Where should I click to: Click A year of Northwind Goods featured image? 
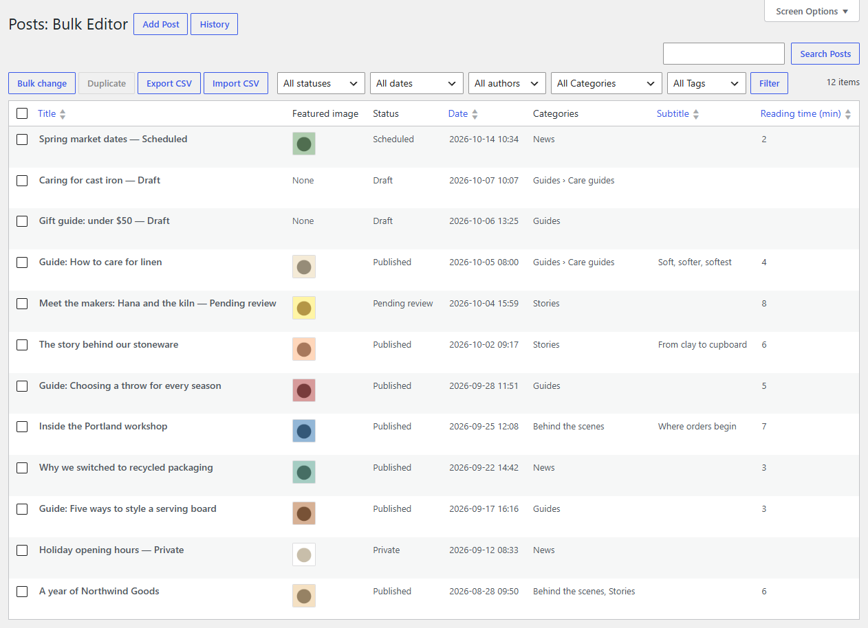pos(304,596)
